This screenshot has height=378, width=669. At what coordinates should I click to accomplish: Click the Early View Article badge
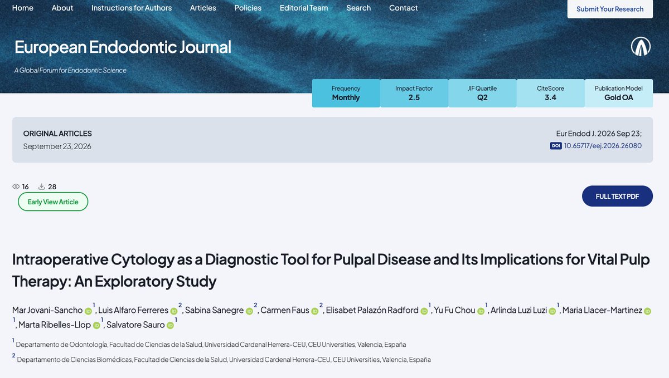53,202
